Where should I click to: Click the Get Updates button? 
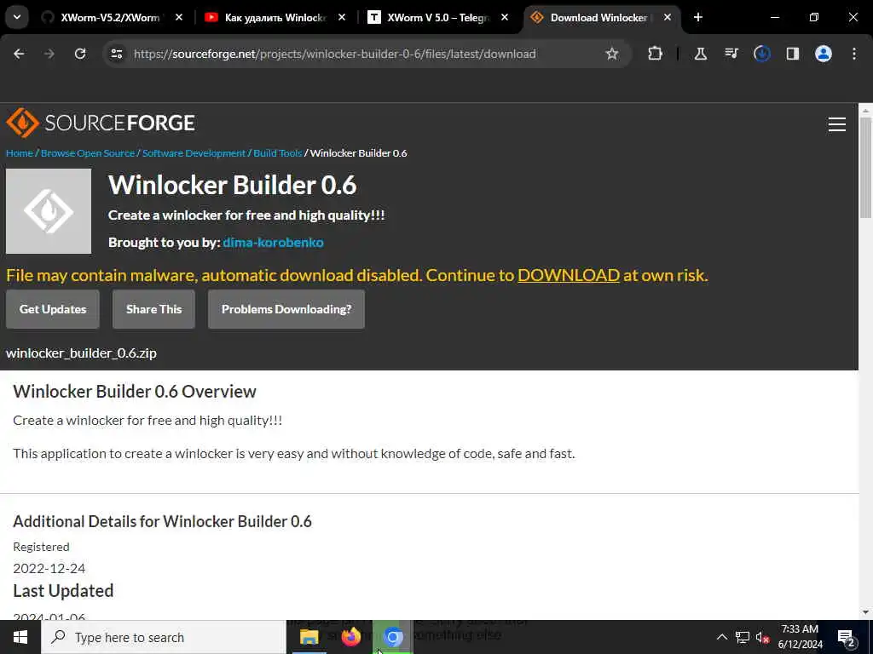(53, 309)
